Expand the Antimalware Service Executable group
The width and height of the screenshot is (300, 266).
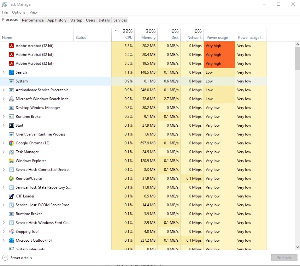coord(4,90)
